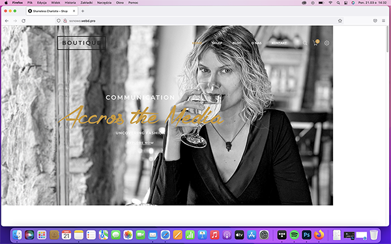Click the Pocket save icon in toolbar

[375, 21]
